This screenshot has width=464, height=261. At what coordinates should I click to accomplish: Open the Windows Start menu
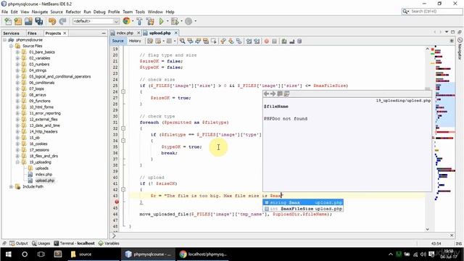pyautogui.click(x=8, y=254)
